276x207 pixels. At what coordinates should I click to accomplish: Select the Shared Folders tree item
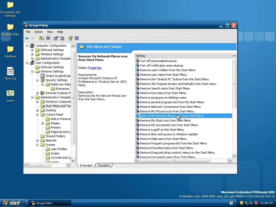(55, 136)
